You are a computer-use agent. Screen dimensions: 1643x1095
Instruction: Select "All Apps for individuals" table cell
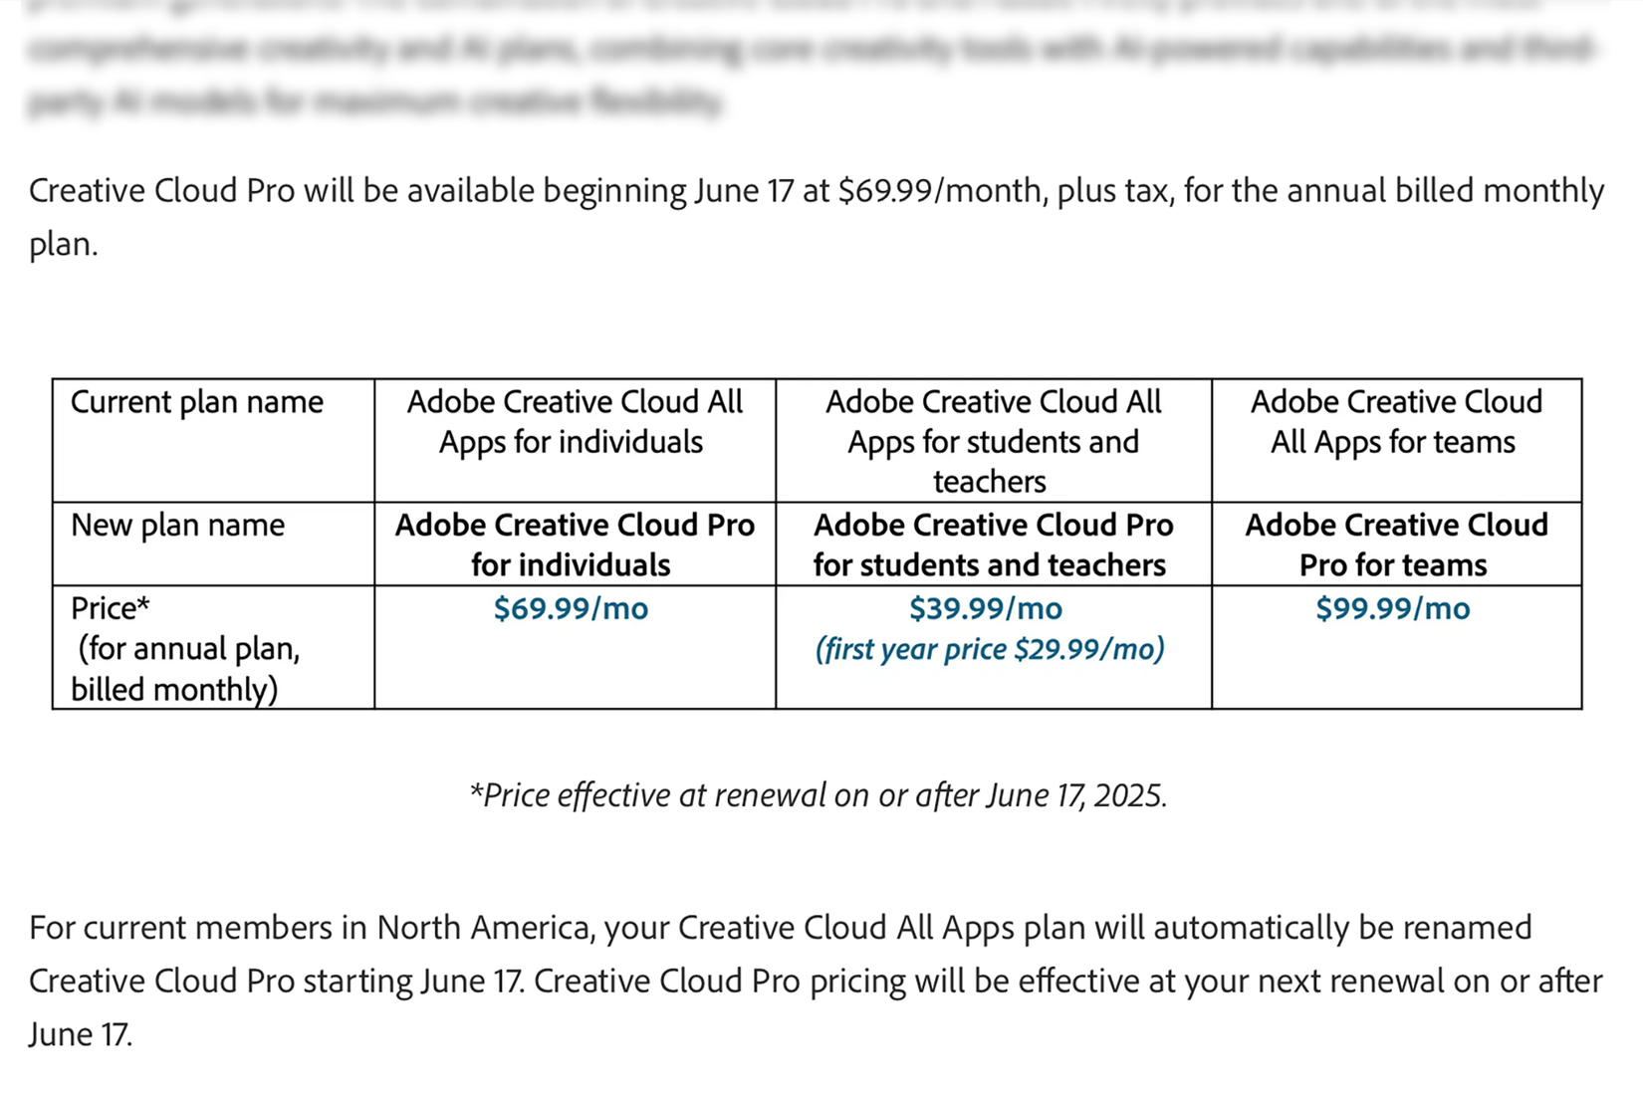pos(574,422)
